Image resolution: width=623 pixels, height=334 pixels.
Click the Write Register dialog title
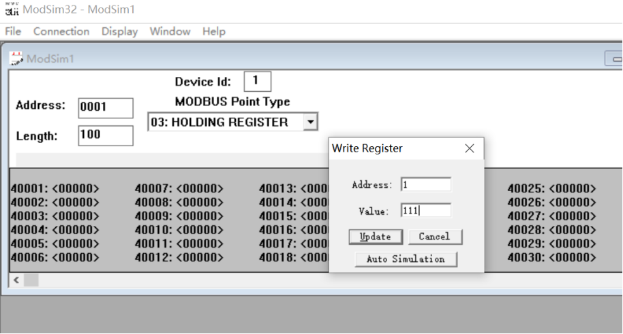[367, 148]
